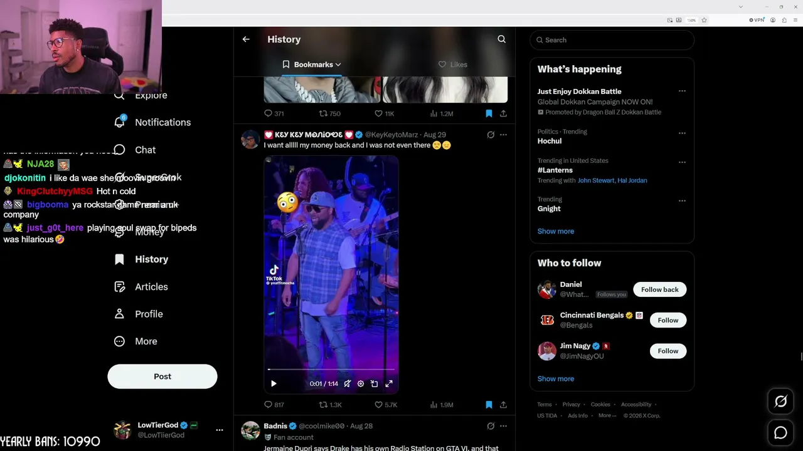Screen dimensions: 803x451
Task: Open more options on KeyKeytoMarz post
Action: [503, 135]
